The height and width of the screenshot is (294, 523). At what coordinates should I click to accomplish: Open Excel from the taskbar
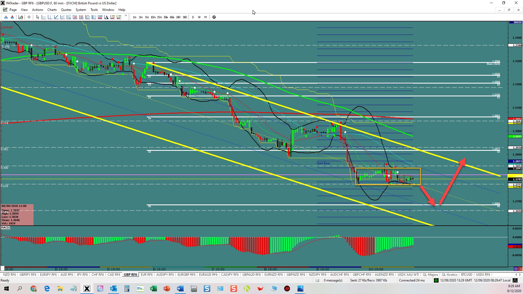coord(153,289)
